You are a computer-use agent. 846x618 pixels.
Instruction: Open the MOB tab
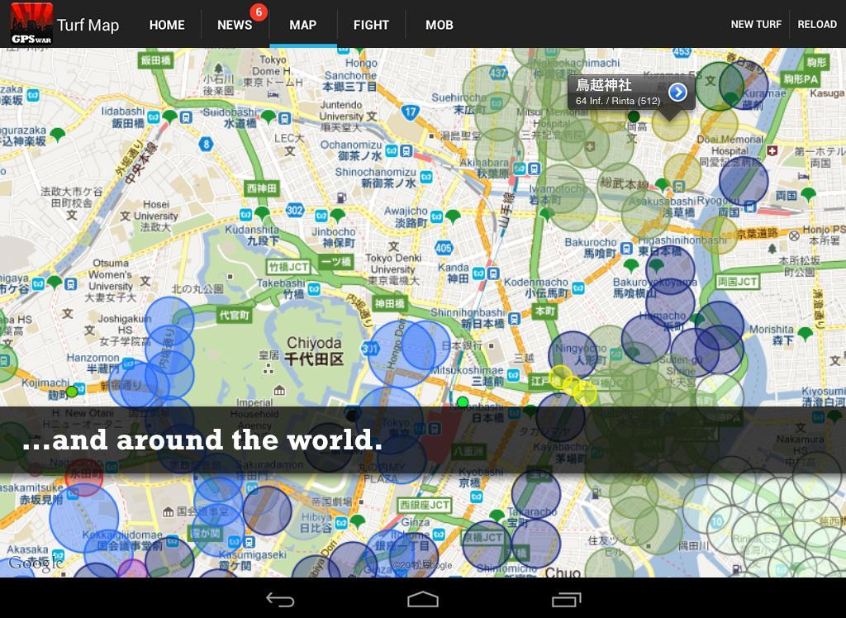pyautogui.click(x=439, y=25)
